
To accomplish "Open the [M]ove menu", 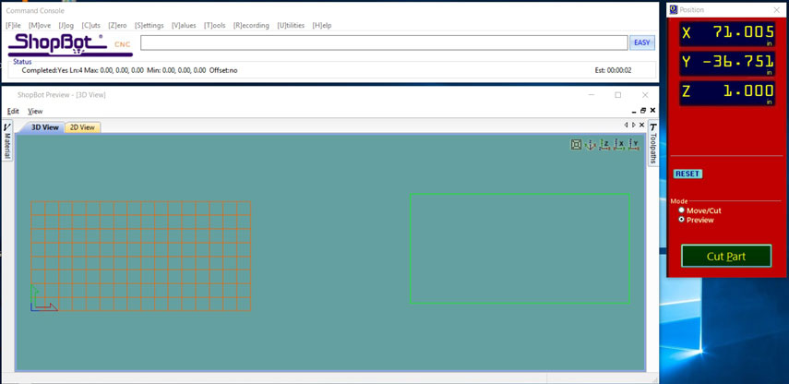I will pyautogui.click(x=40, y=25).
